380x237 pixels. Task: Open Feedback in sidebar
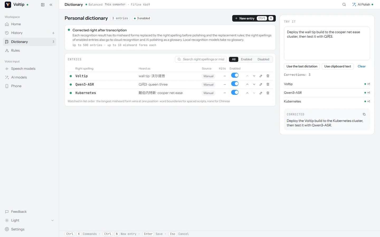pos(30,212)
